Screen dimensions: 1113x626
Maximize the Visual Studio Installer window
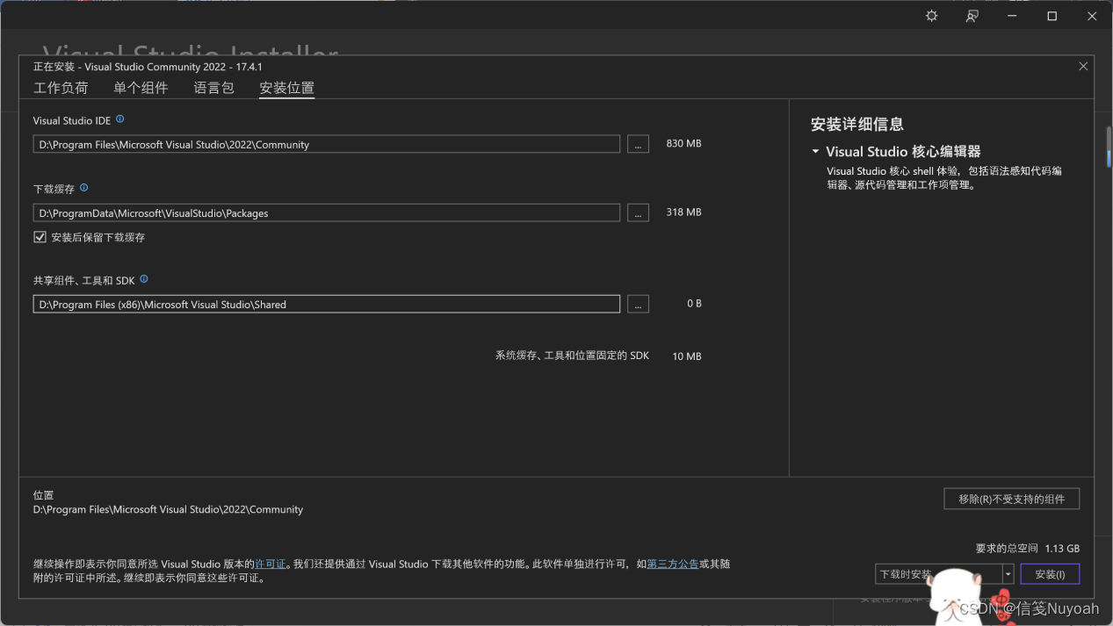(x=1052, y=16)
